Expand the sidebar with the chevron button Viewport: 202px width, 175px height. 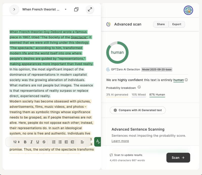[14, 9]
